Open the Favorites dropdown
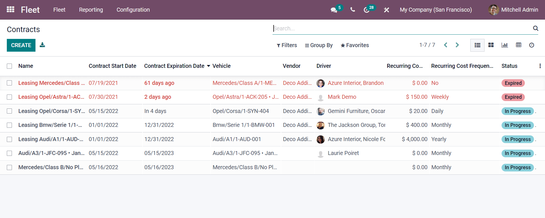 point(355,45)
